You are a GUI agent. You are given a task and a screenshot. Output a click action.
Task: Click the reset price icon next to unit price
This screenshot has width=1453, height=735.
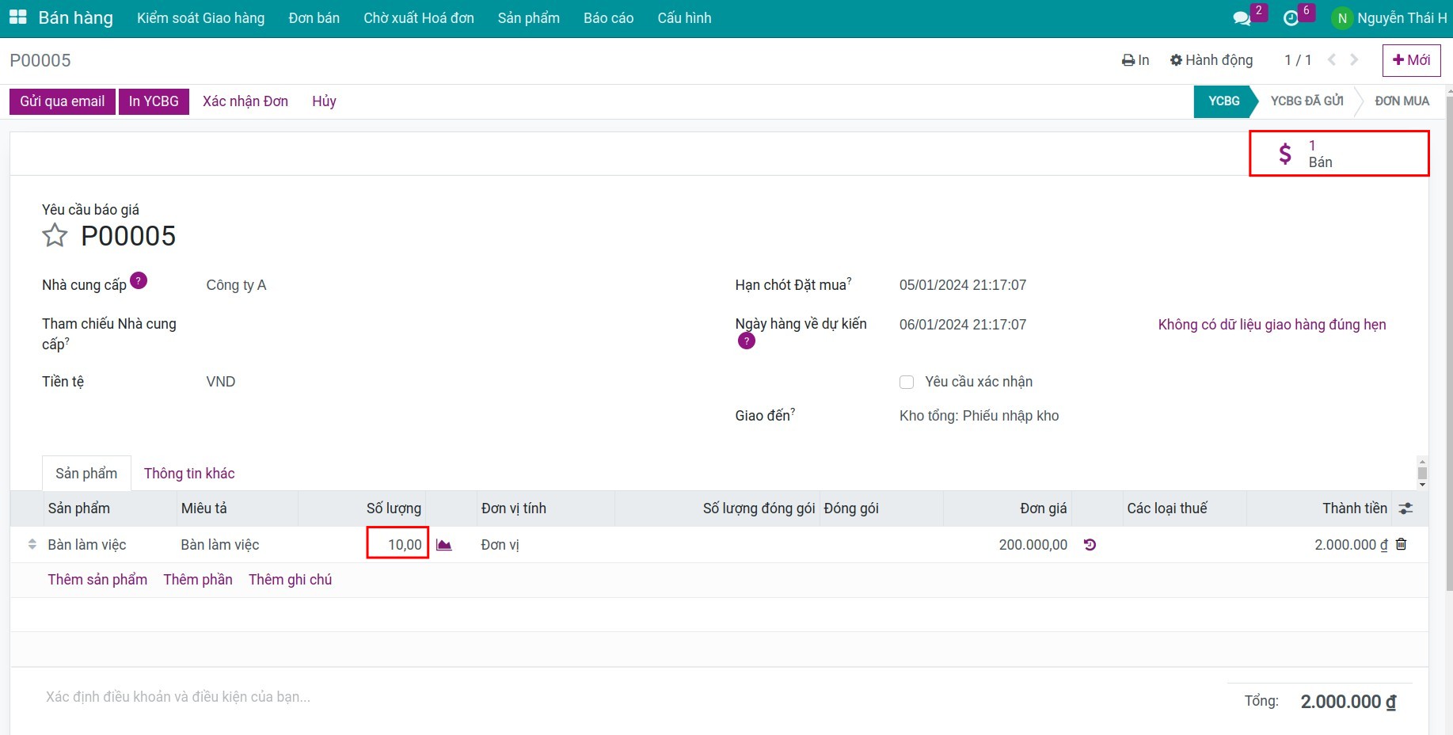click(x=1090, y=545)
